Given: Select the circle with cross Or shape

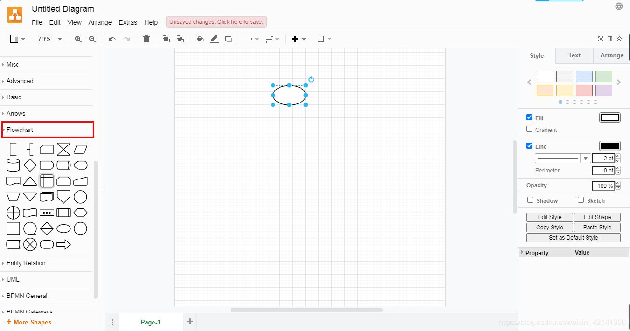Looking at the screenshot, I should pyautogui.click(x=13, y=213).
